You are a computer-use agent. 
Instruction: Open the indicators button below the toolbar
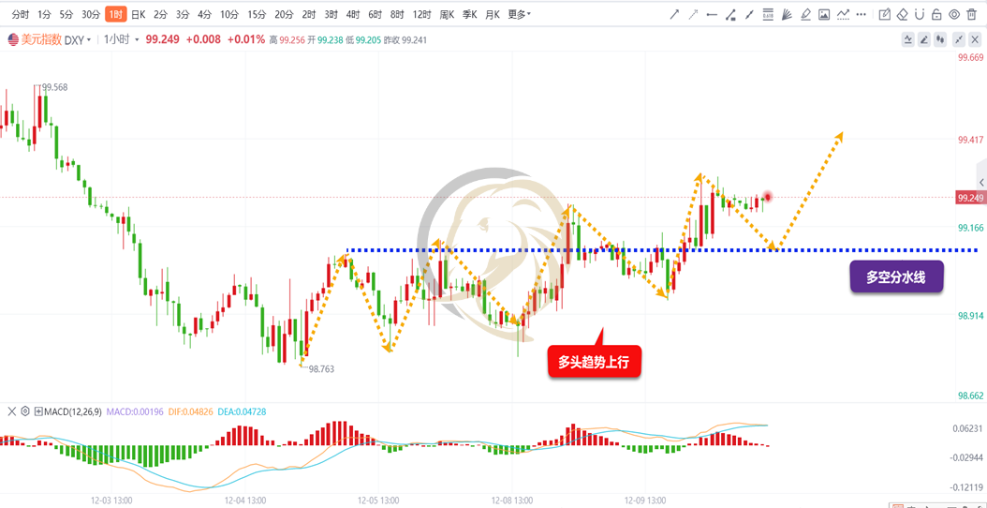click(x=908, y=39)
